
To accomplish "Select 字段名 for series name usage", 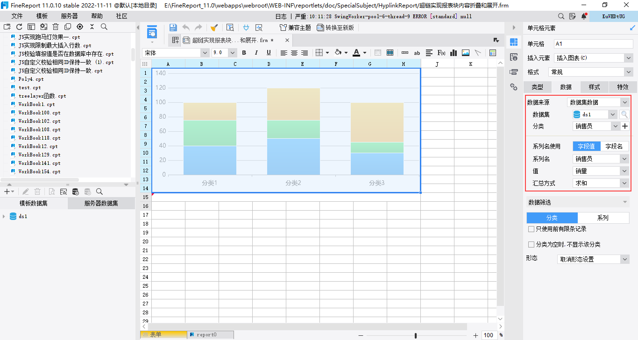I will click(x=614, y=146).
